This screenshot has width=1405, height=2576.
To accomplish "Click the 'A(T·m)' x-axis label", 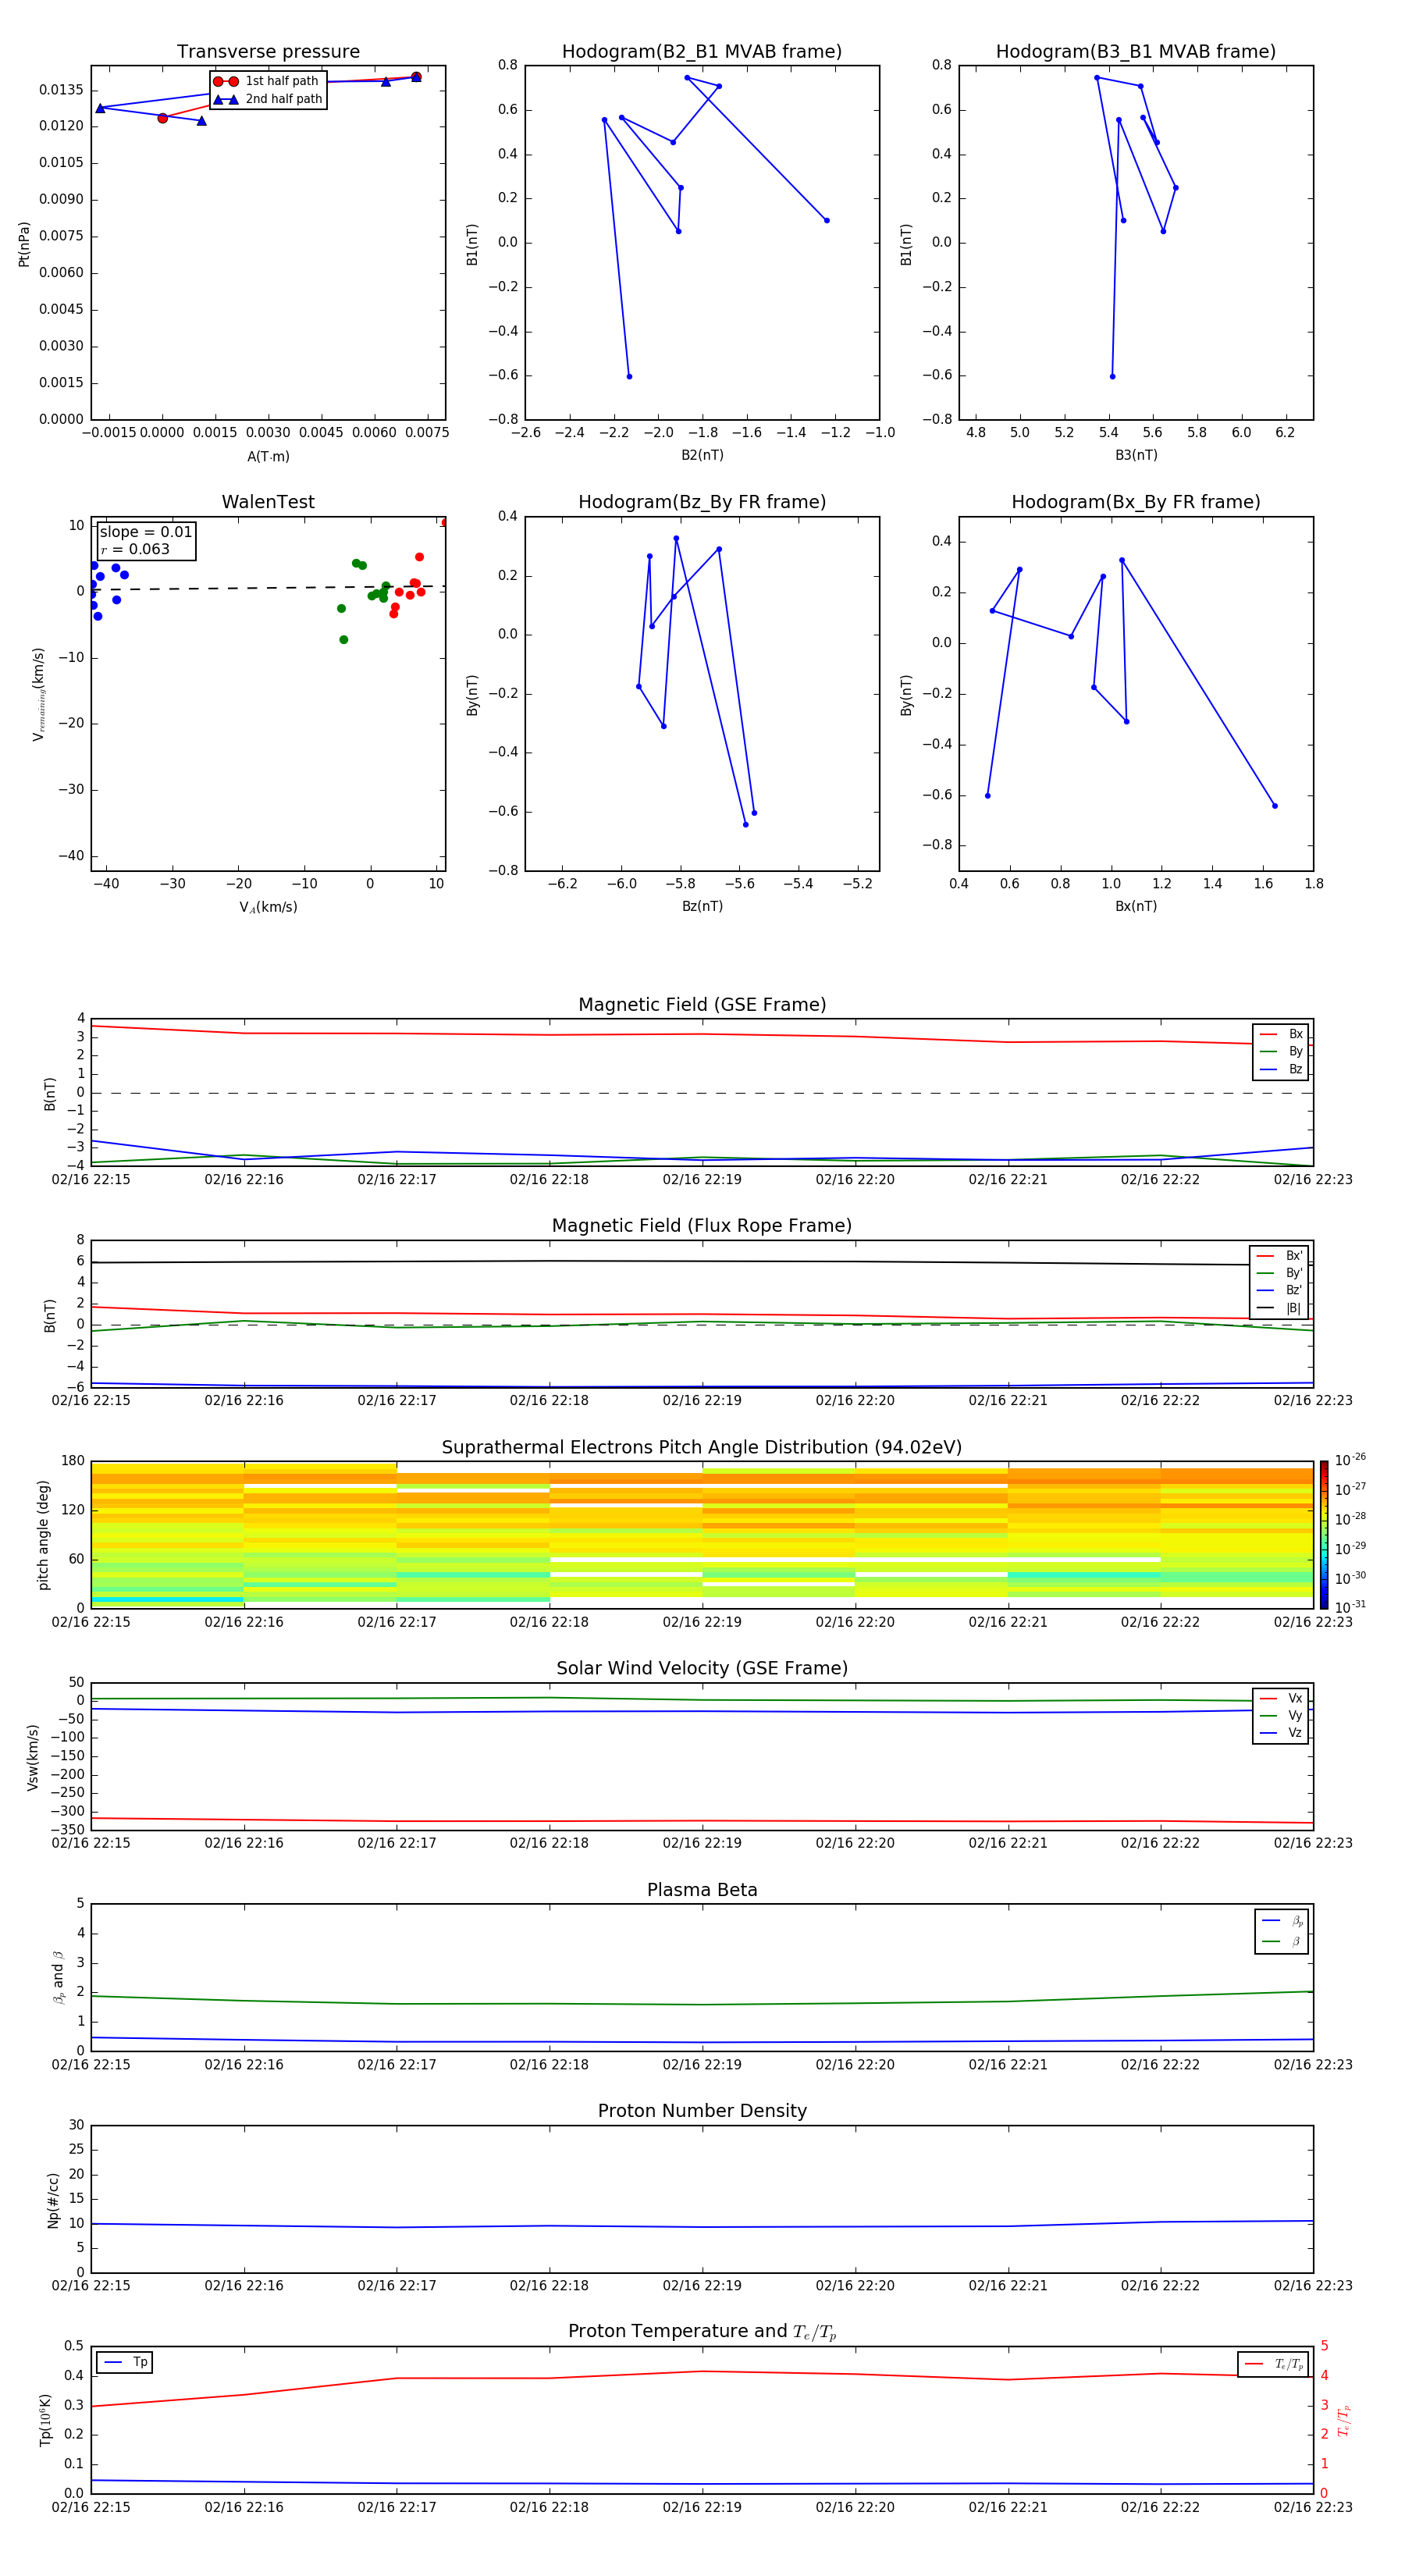I will [x=268, y=456].
